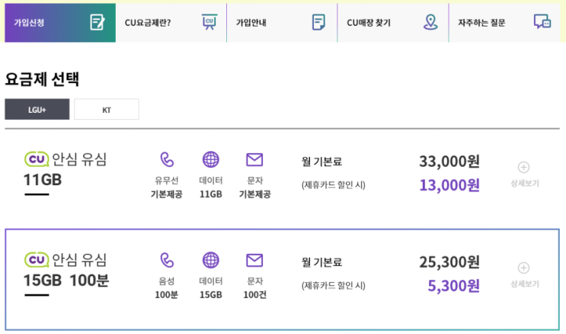Click the 25,300원 monthly fee

[x=449, y=262]
